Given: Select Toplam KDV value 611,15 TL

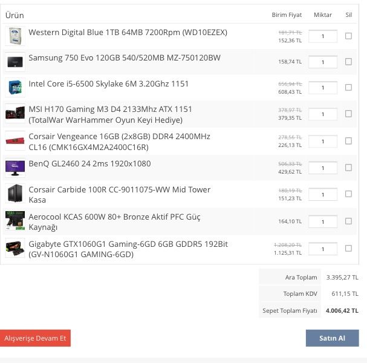Looking at the screenshot, I should click(x=345, y=293).
